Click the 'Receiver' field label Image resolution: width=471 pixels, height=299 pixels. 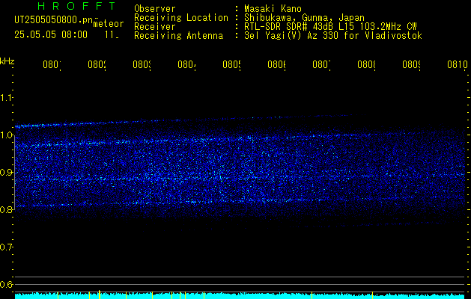tap(155, 27)
